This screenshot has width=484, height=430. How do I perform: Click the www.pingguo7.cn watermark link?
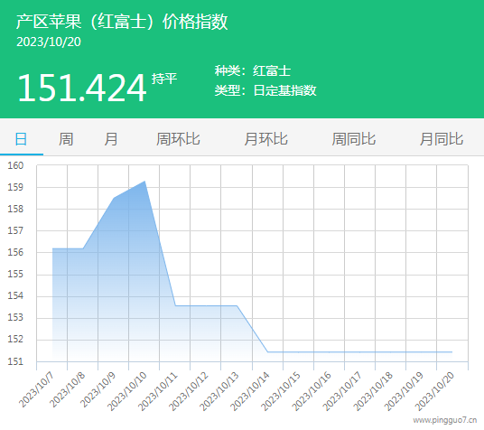(445, 420)
